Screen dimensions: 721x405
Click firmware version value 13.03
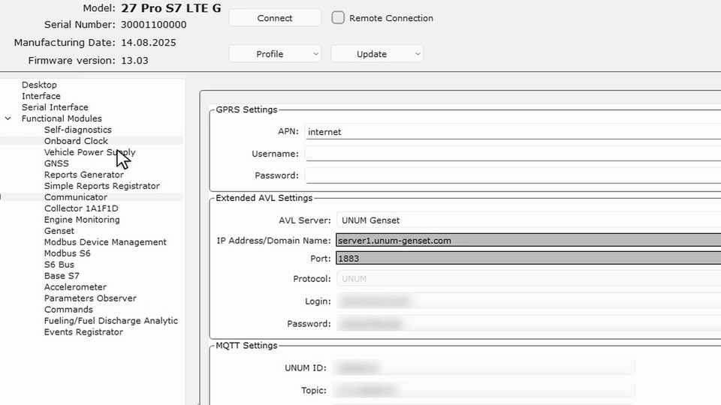pos(134,61)
